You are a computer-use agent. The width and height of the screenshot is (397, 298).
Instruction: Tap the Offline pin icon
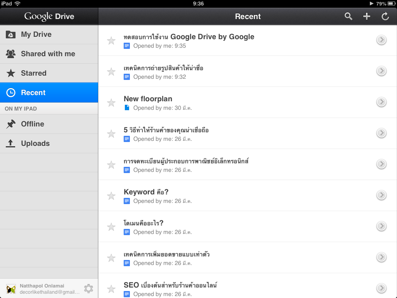10,124
